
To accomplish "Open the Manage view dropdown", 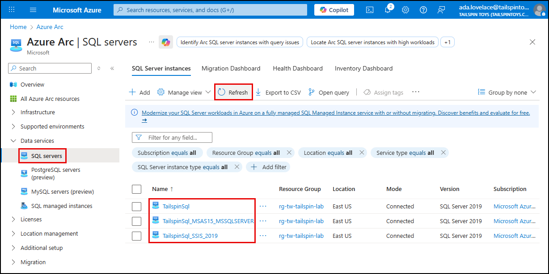I will pyautogui.click(x=183, y=92).
